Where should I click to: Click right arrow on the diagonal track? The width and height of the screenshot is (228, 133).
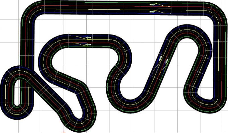pyautogui.click(x=167, y=60)
